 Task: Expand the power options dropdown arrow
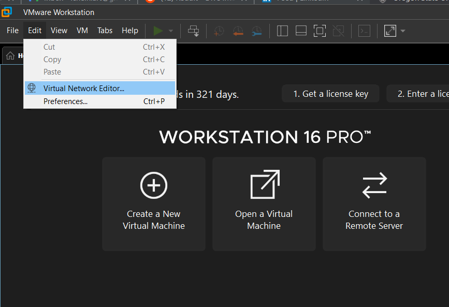pos(171,31)
